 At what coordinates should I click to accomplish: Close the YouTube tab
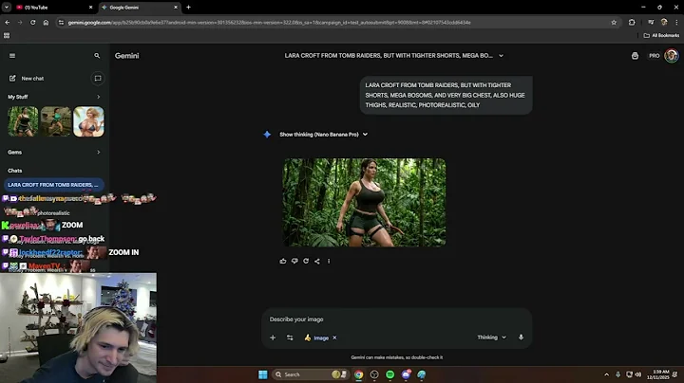91,8
